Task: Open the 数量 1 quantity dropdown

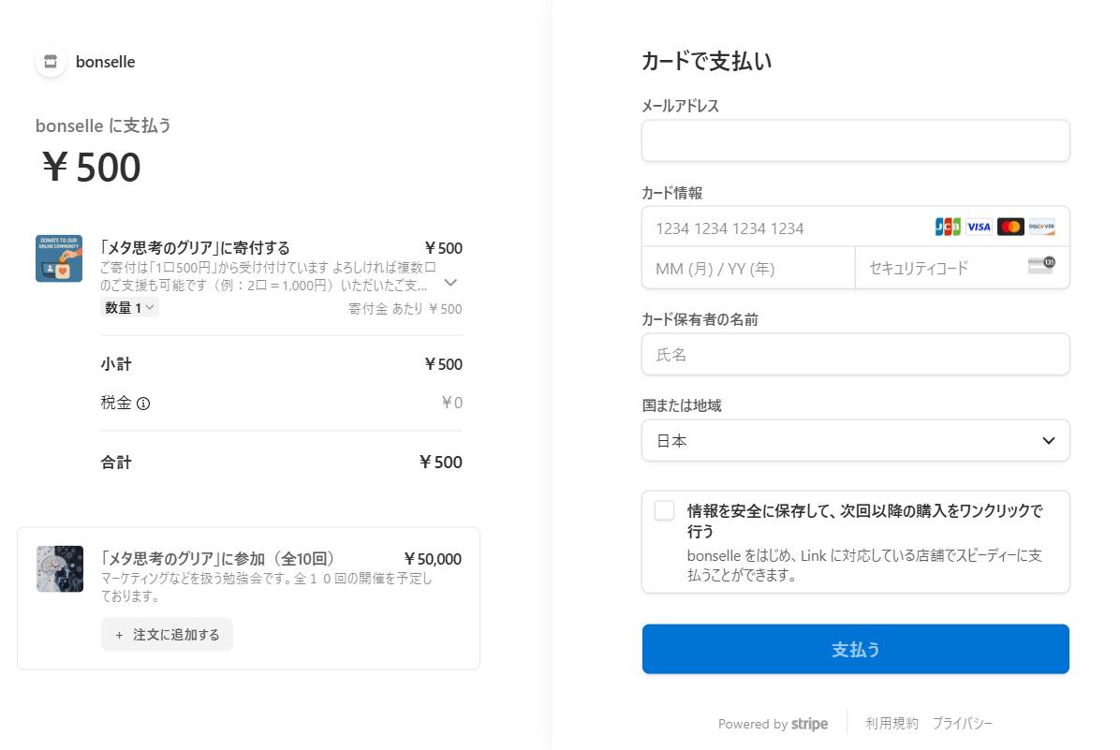Action: pyautogui.click(x=129, y=308)
